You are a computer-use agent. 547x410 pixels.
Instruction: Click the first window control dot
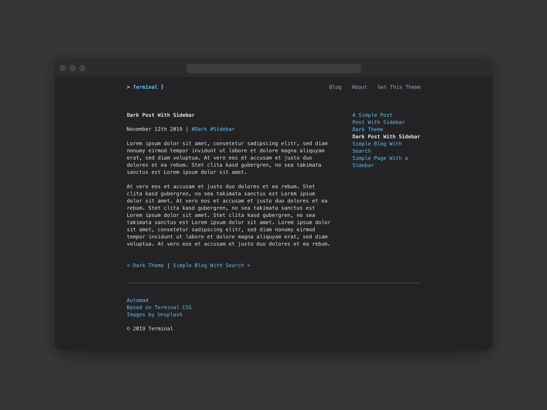pyautogui.click(x=63, y=68)
